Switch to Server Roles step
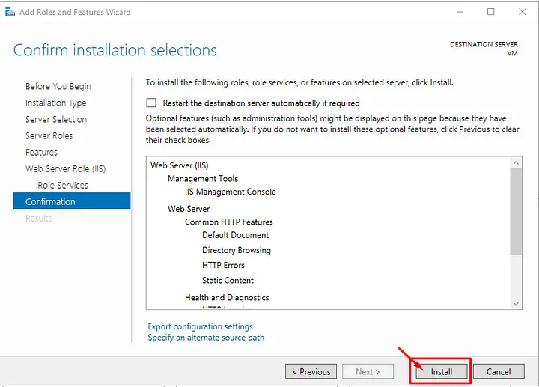Image resolution: width=539 pixels, height=387 pixels. [49, 135]
